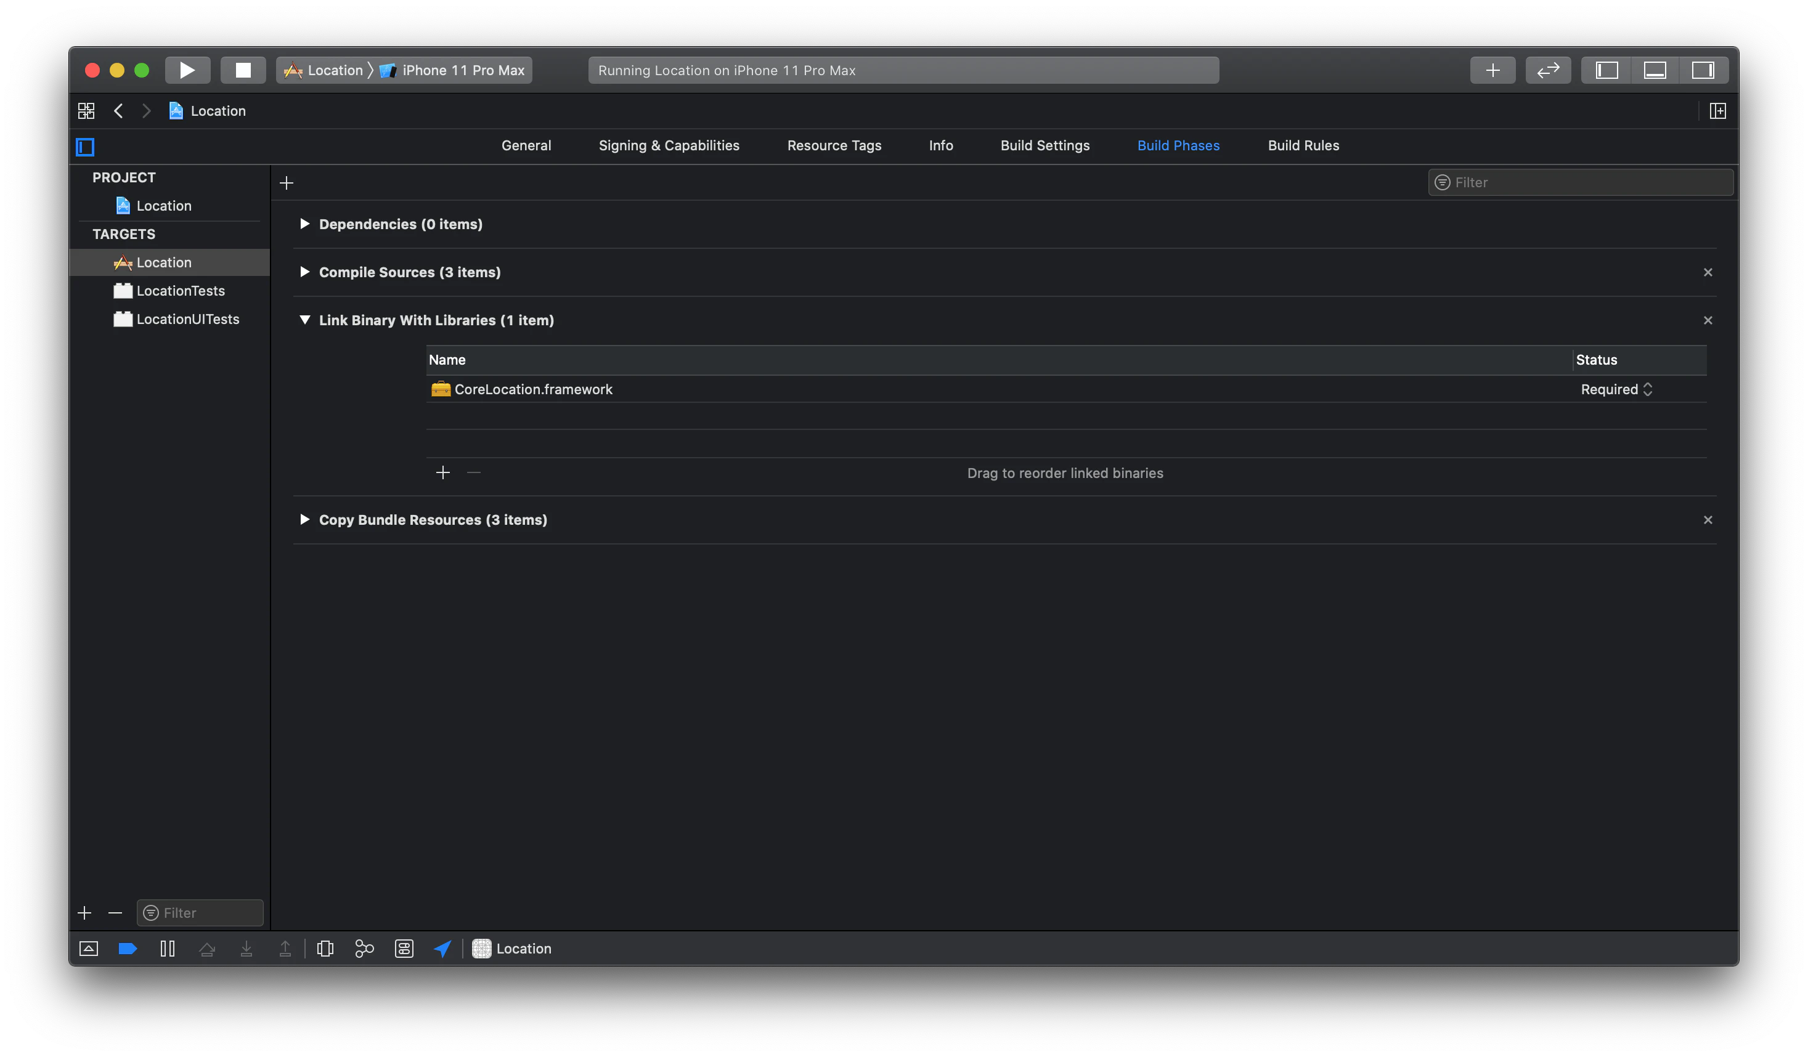Go back in editor history
This screenshot has width=1808, height=1057.
pyautogui.click(x=119, y=110)
